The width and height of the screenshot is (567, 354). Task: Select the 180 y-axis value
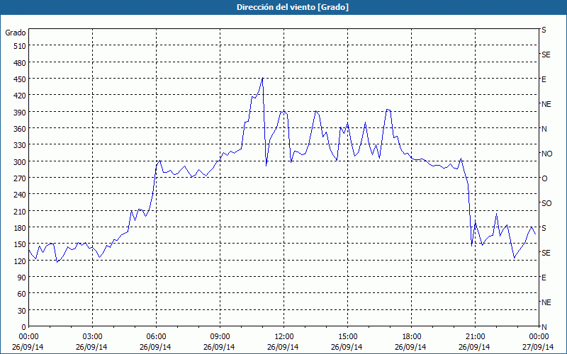pyautogui.click(x=20, y=228)
